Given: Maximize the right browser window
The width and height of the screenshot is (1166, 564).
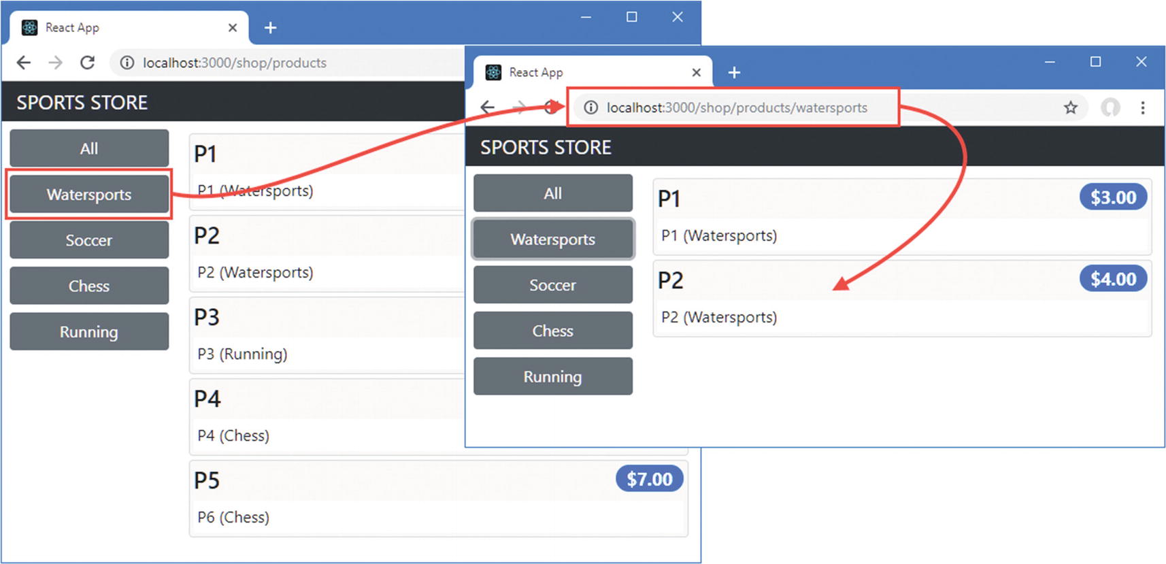Looking at the screenshot, I should click(1095, 62).
